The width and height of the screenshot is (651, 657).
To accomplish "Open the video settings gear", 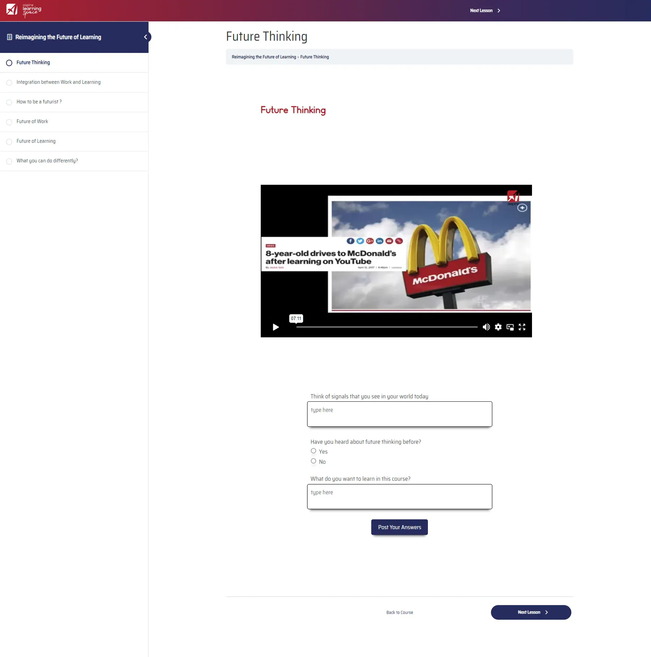I will [x=498, y=327].
